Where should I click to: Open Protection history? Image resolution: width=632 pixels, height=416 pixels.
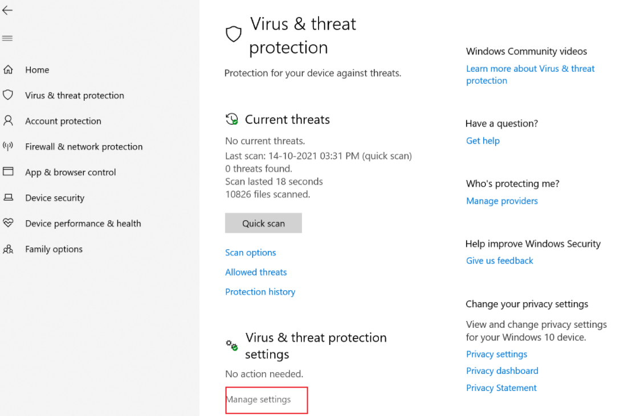(260, 292)
